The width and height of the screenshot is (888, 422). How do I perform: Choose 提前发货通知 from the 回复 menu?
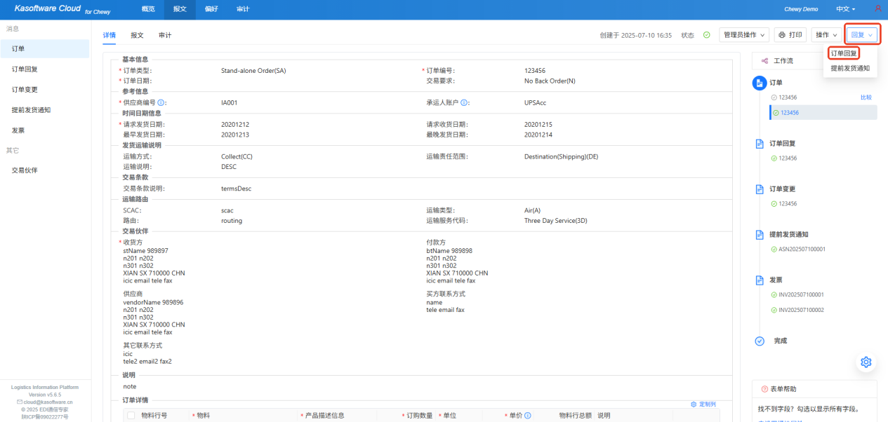[x=849, y=68]
